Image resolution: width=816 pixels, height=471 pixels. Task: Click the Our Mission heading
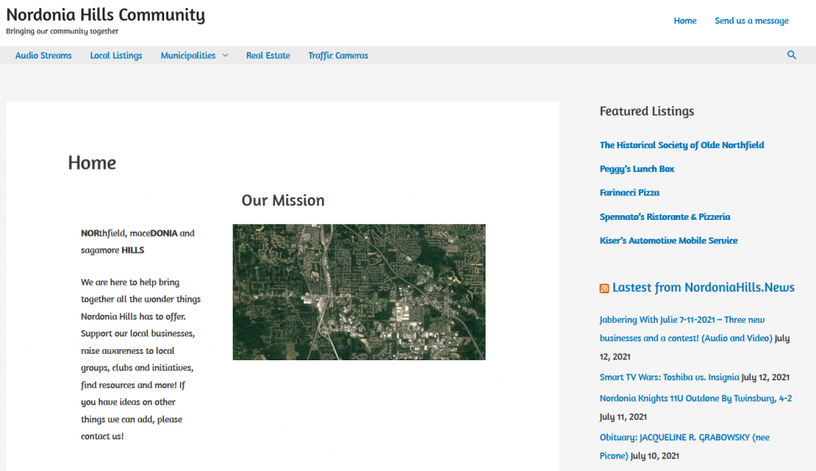283,200
